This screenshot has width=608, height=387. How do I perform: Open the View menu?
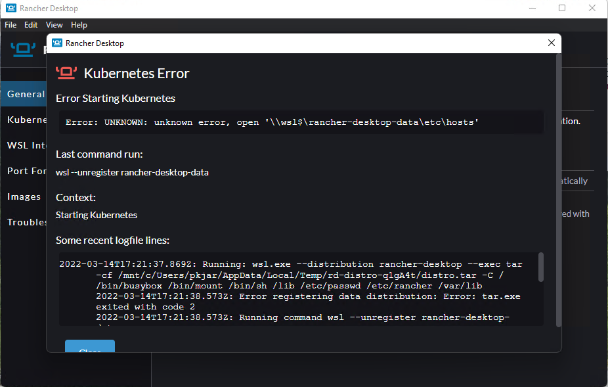pos(54,25)
